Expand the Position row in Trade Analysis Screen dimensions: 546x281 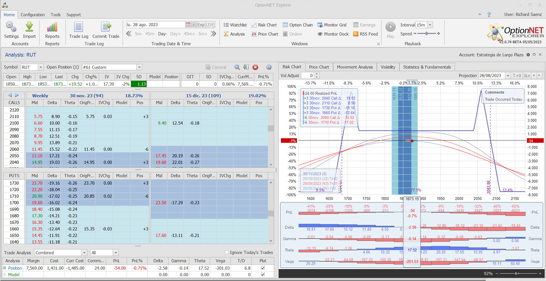pyautogui.click(x=5, y=268)
